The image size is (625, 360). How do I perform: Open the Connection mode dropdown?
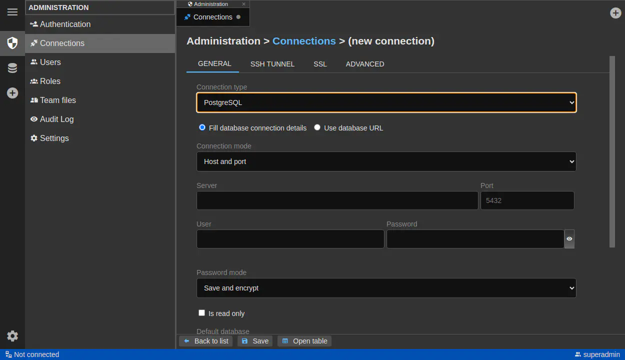386,161
